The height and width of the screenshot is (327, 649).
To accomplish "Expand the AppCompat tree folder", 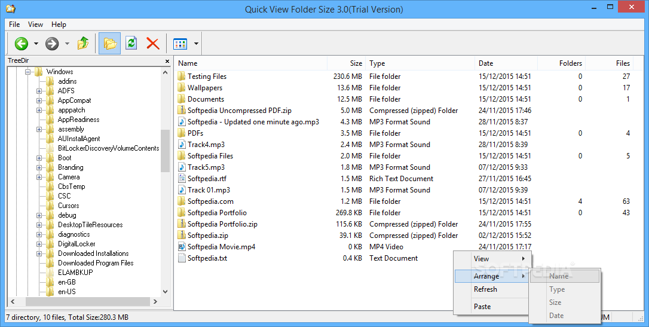I will 39,100.
